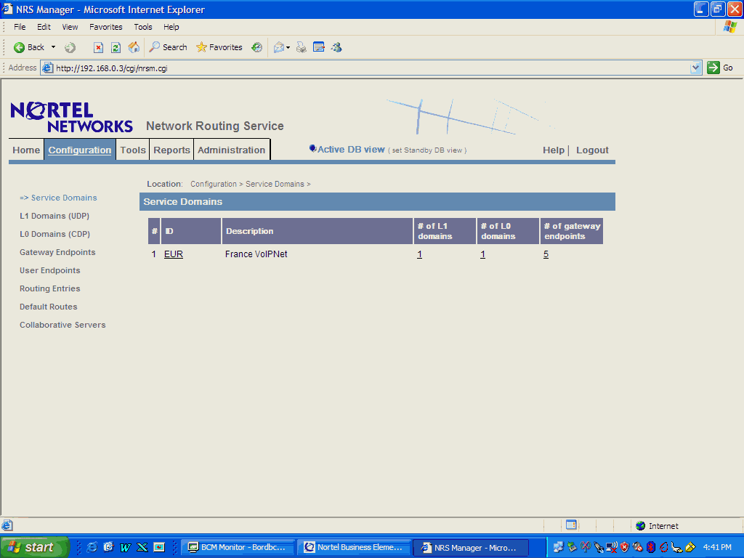Screen dimensions: 744x558
Task: Click the set Standby DB view link
Action: 427,150
